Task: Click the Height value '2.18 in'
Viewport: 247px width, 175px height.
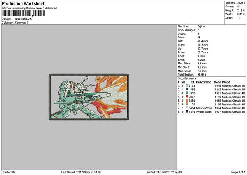Action: point(241,10)
